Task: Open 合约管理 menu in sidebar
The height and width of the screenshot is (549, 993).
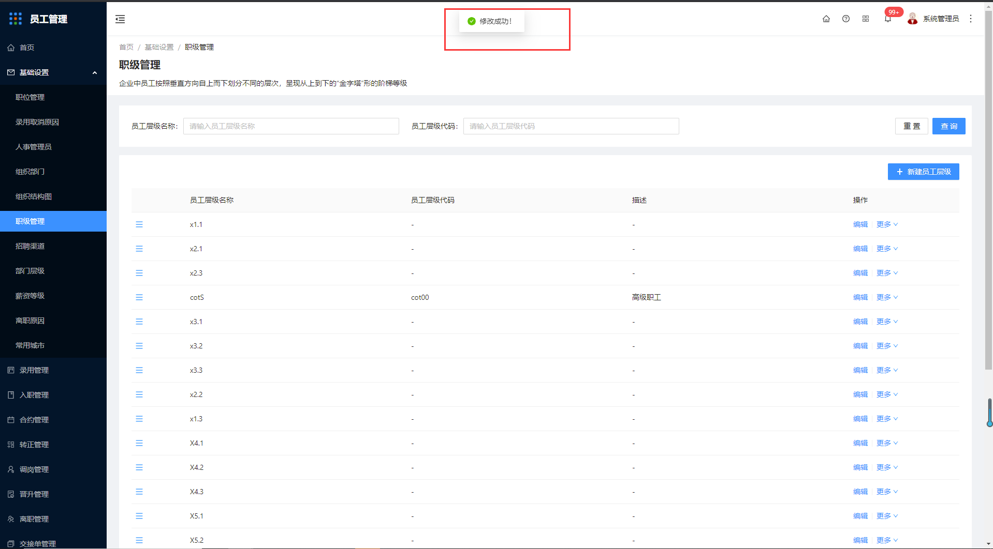Action: (53, 420)
